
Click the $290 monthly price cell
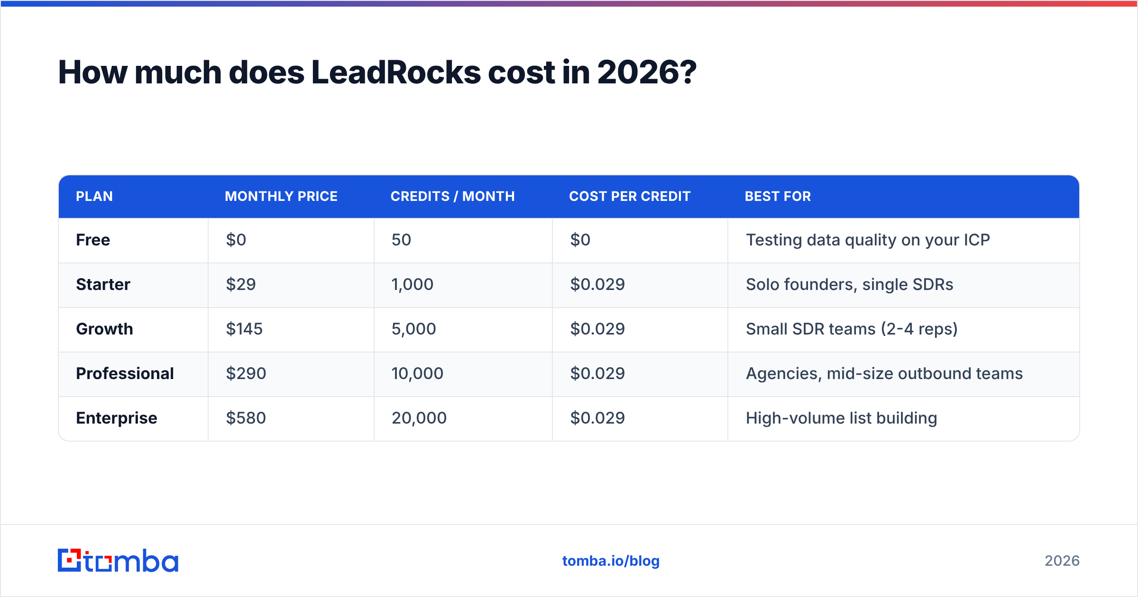pos(291,374)
